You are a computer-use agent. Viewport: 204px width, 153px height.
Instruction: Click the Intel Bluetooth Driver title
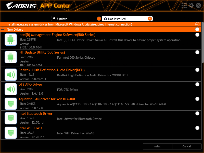coord(35,113)
